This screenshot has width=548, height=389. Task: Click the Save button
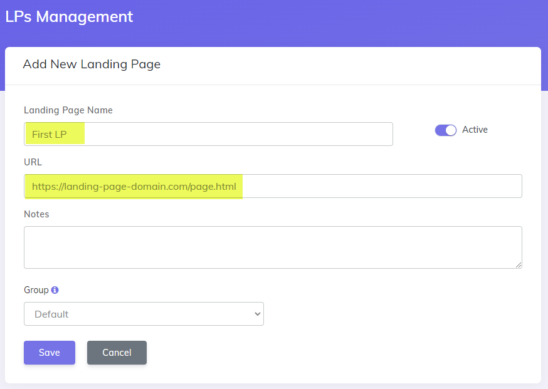tap(50, 353)
